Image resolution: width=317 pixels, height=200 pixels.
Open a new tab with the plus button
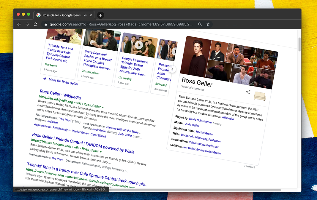100,15
